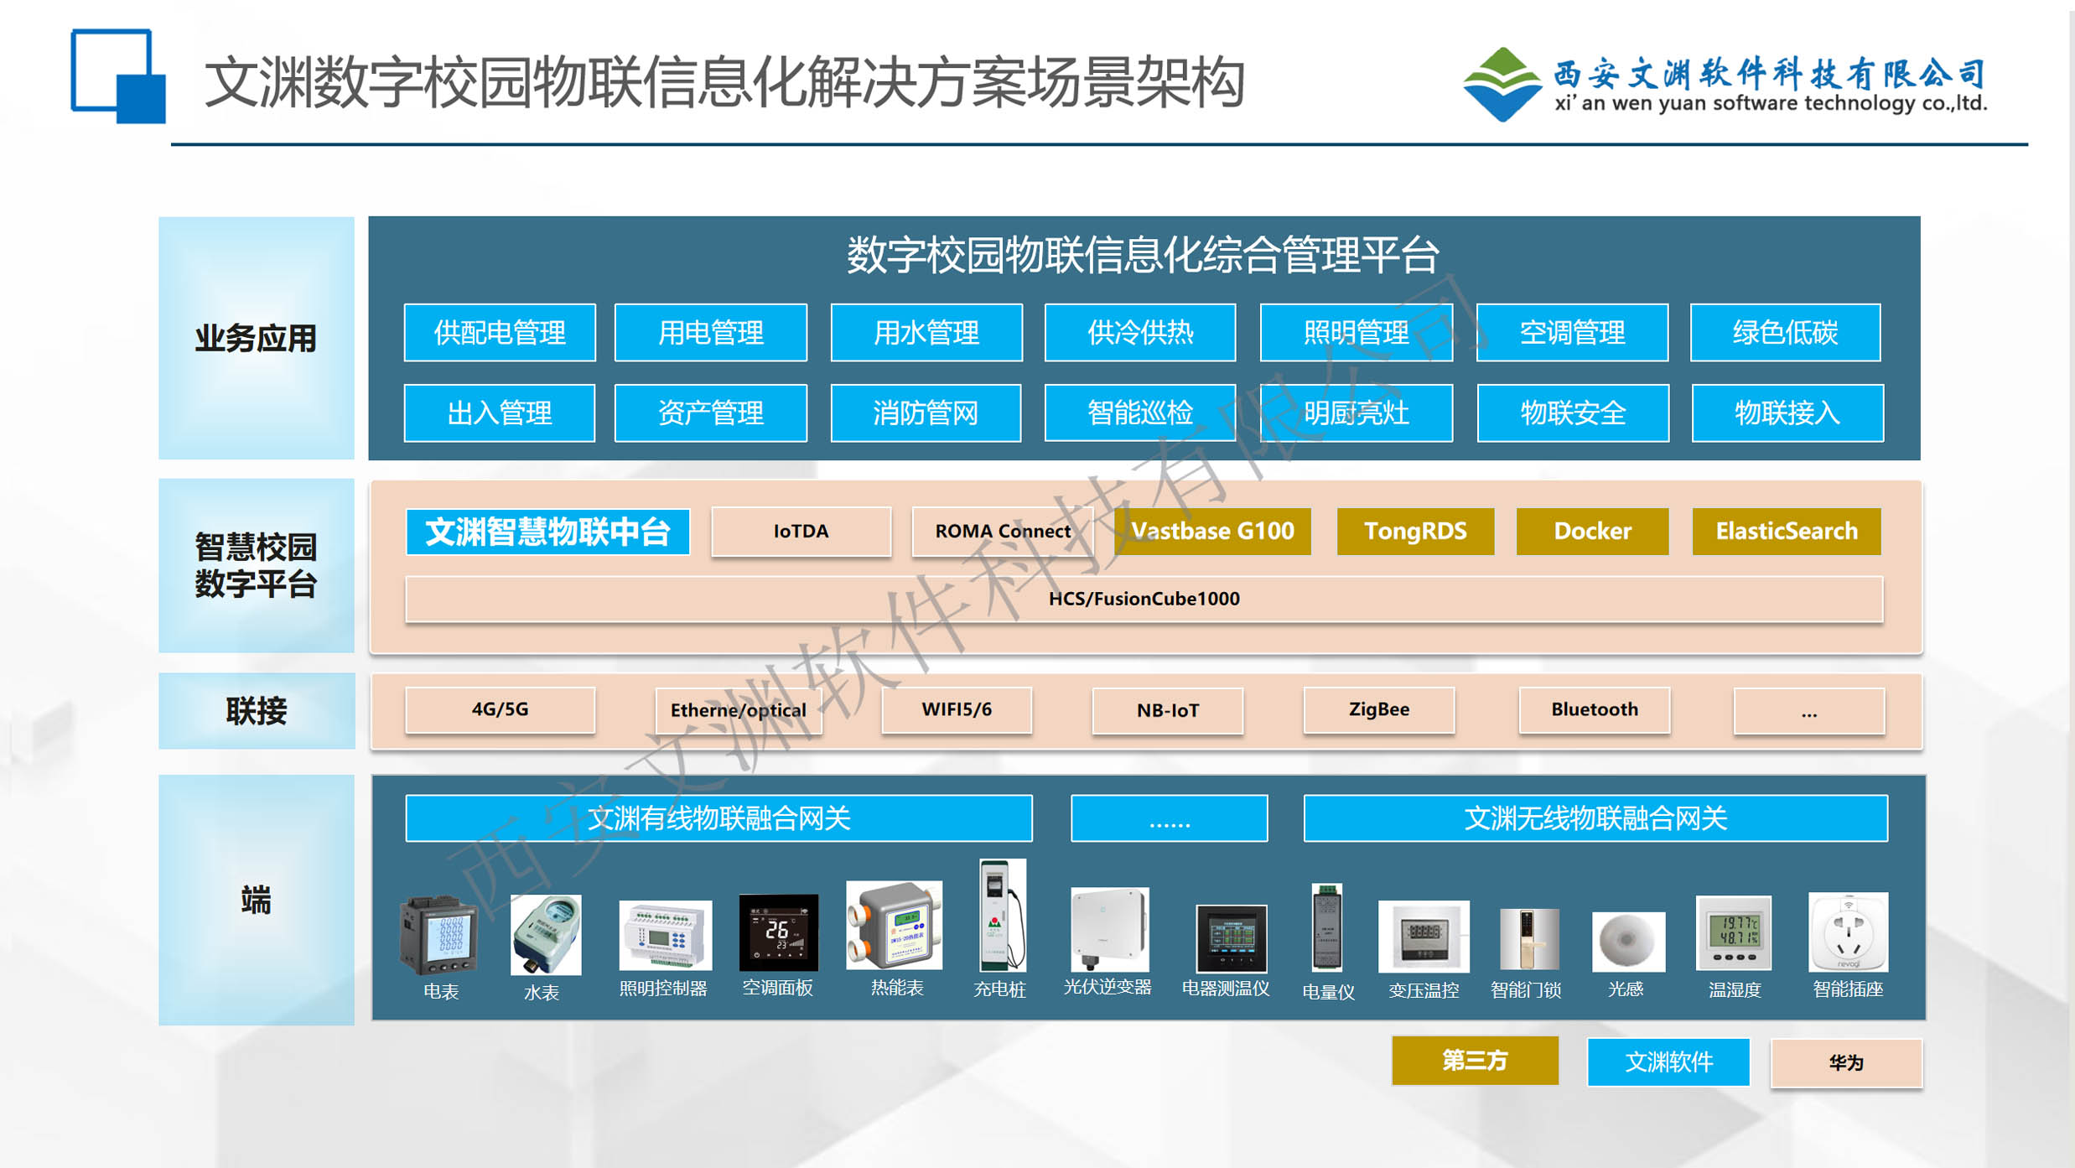Open the 出入管理 module
Screen dimensions: 2075x1168
[500, 413]
